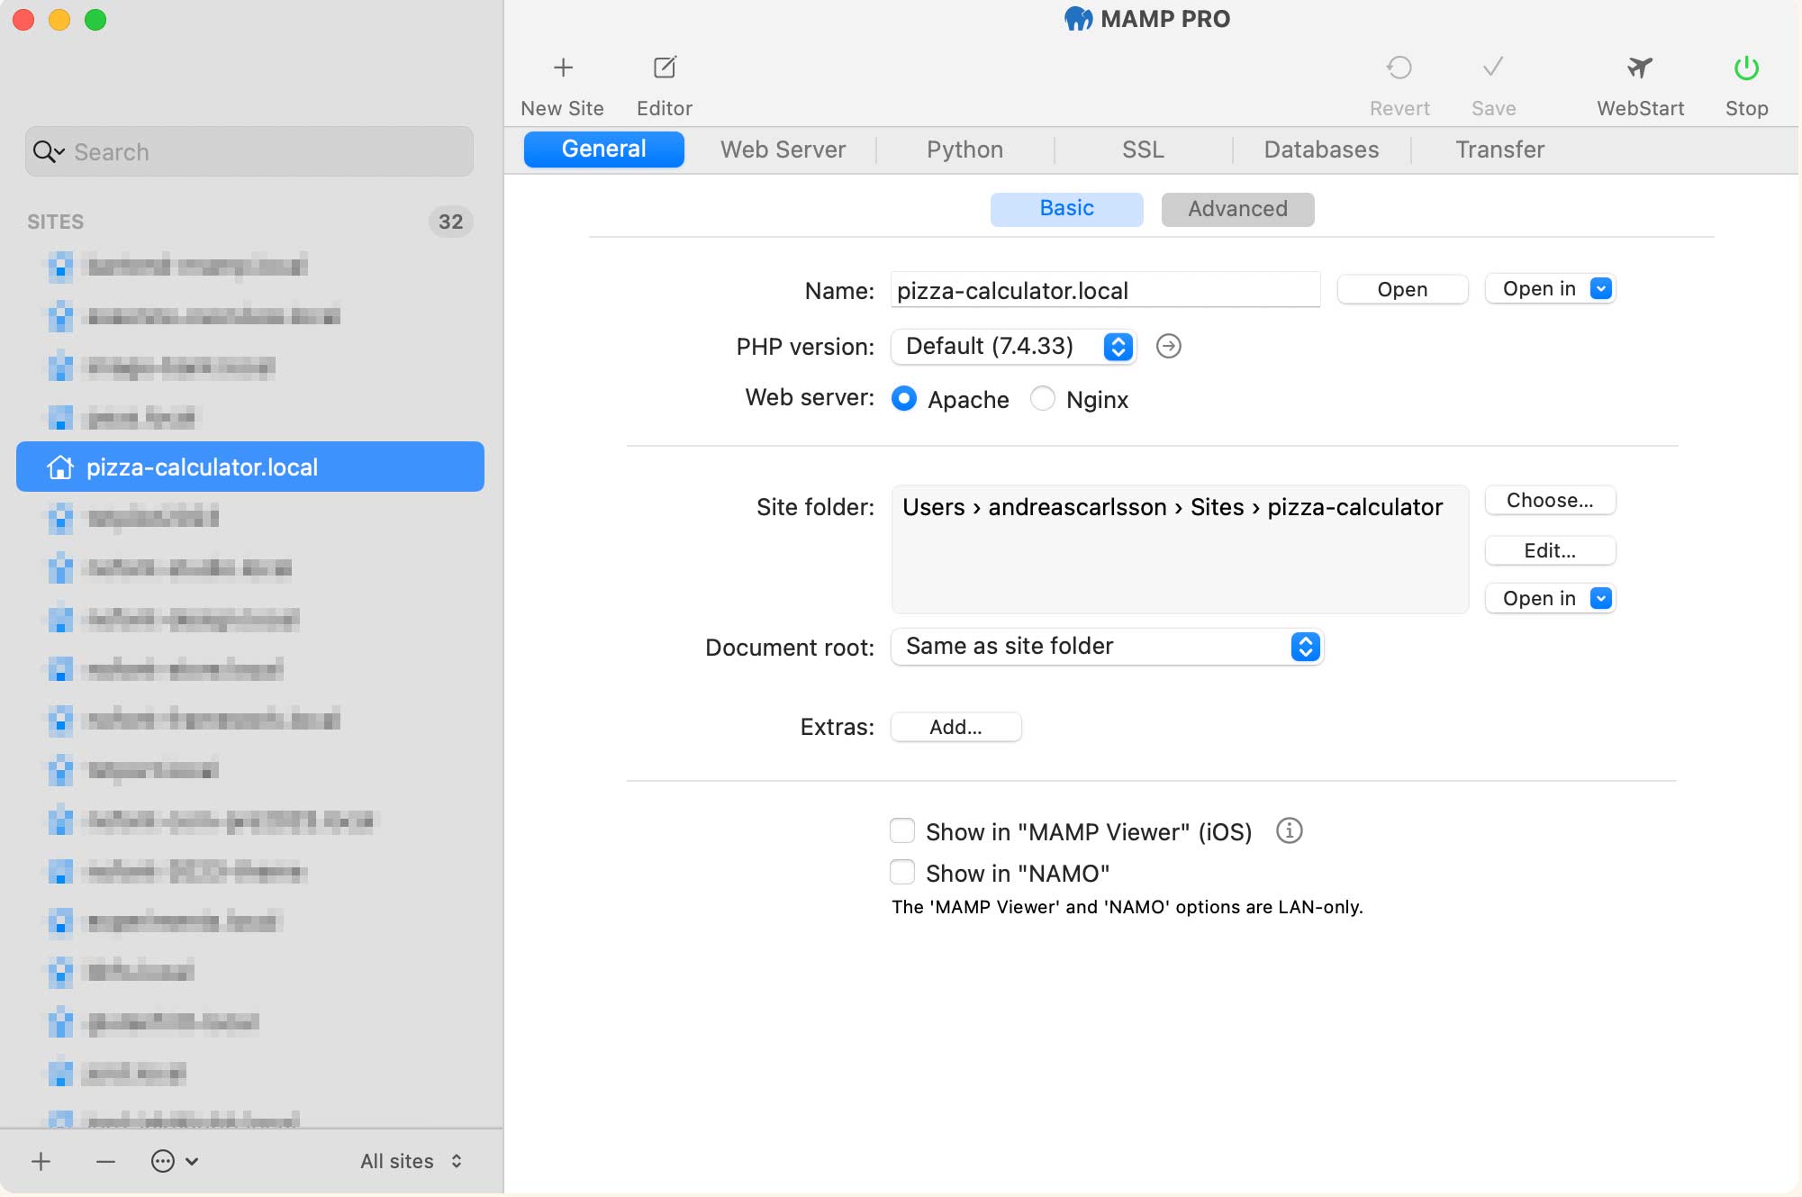The width and height of the screenshot is (1802, 1197).
Task: Click the sidebar Search field
Action: coord(249,151)
